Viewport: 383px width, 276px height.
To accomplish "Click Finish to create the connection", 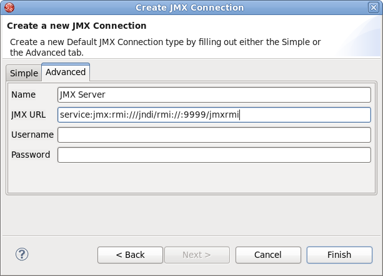I will 339,255.
